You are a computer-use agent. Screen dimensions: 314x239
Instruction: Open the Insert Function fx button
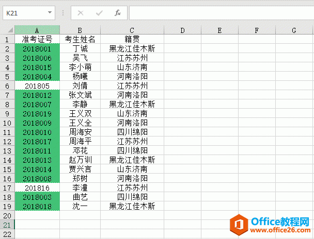click(118, 13)
